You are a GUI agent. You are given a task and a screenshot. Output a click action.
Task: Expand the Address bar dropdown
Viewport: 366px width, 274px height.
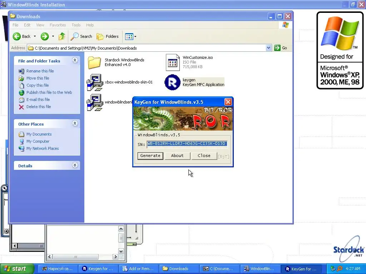[x=268, y=48]
